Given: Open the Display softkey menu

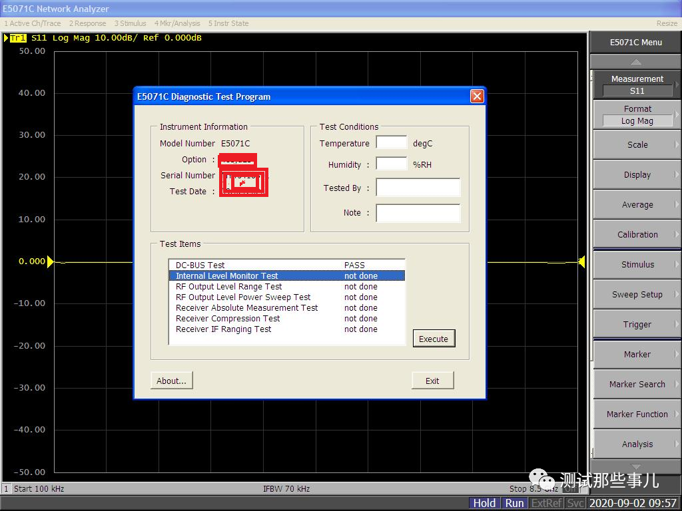Looking at the screenshot, I should (x=637, y=175).
